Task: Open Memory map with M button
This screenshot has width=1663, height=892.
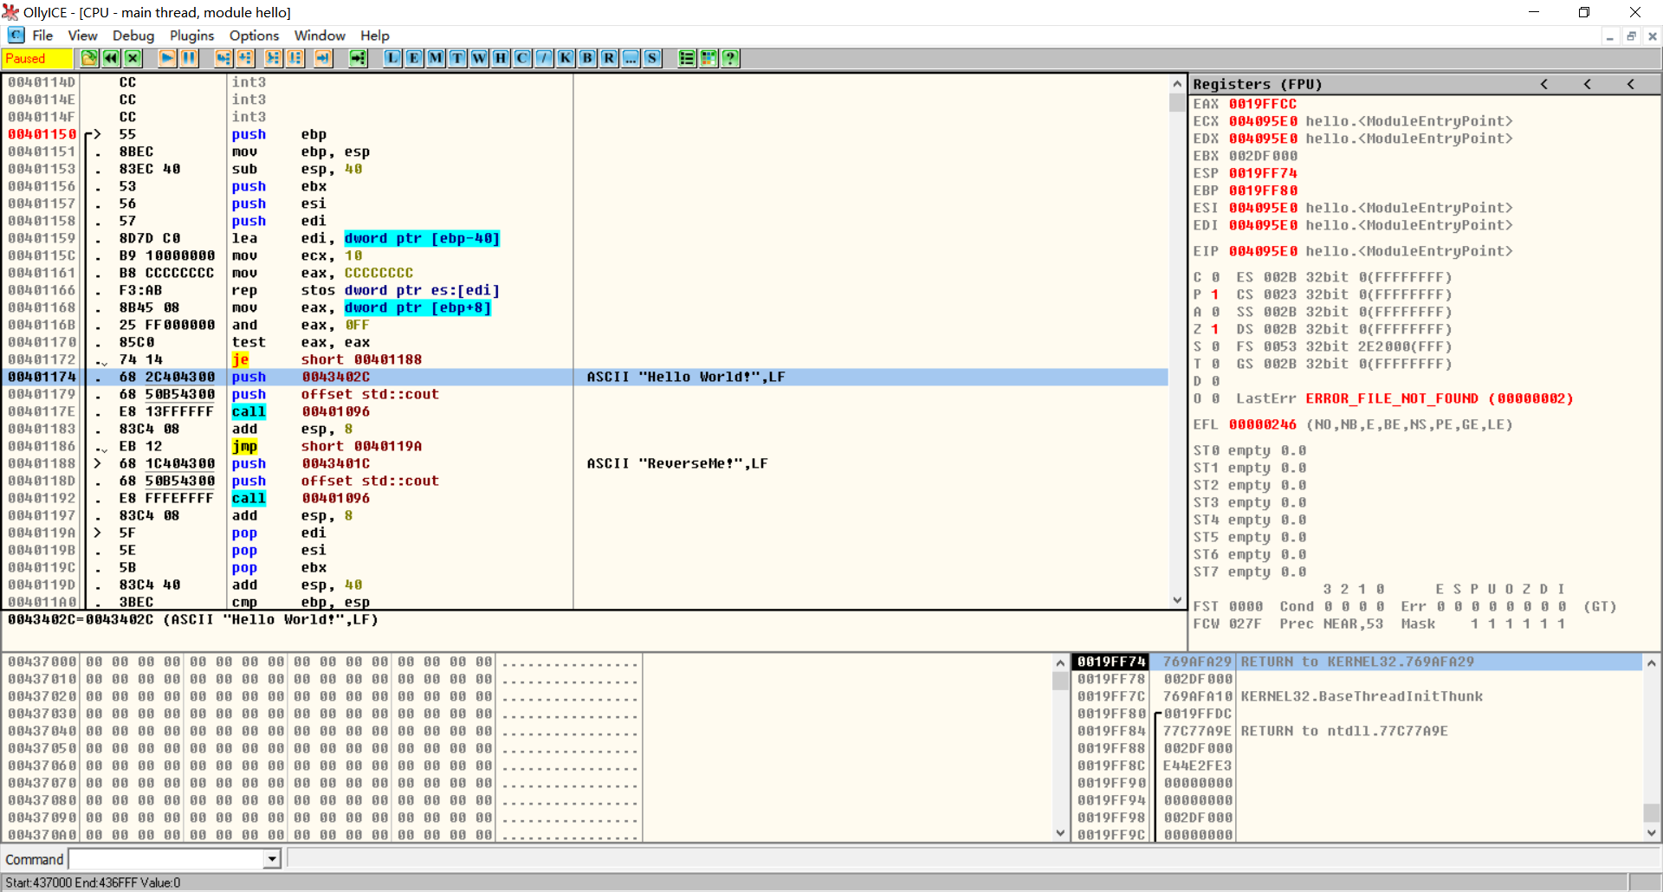Action: (436, 58)
